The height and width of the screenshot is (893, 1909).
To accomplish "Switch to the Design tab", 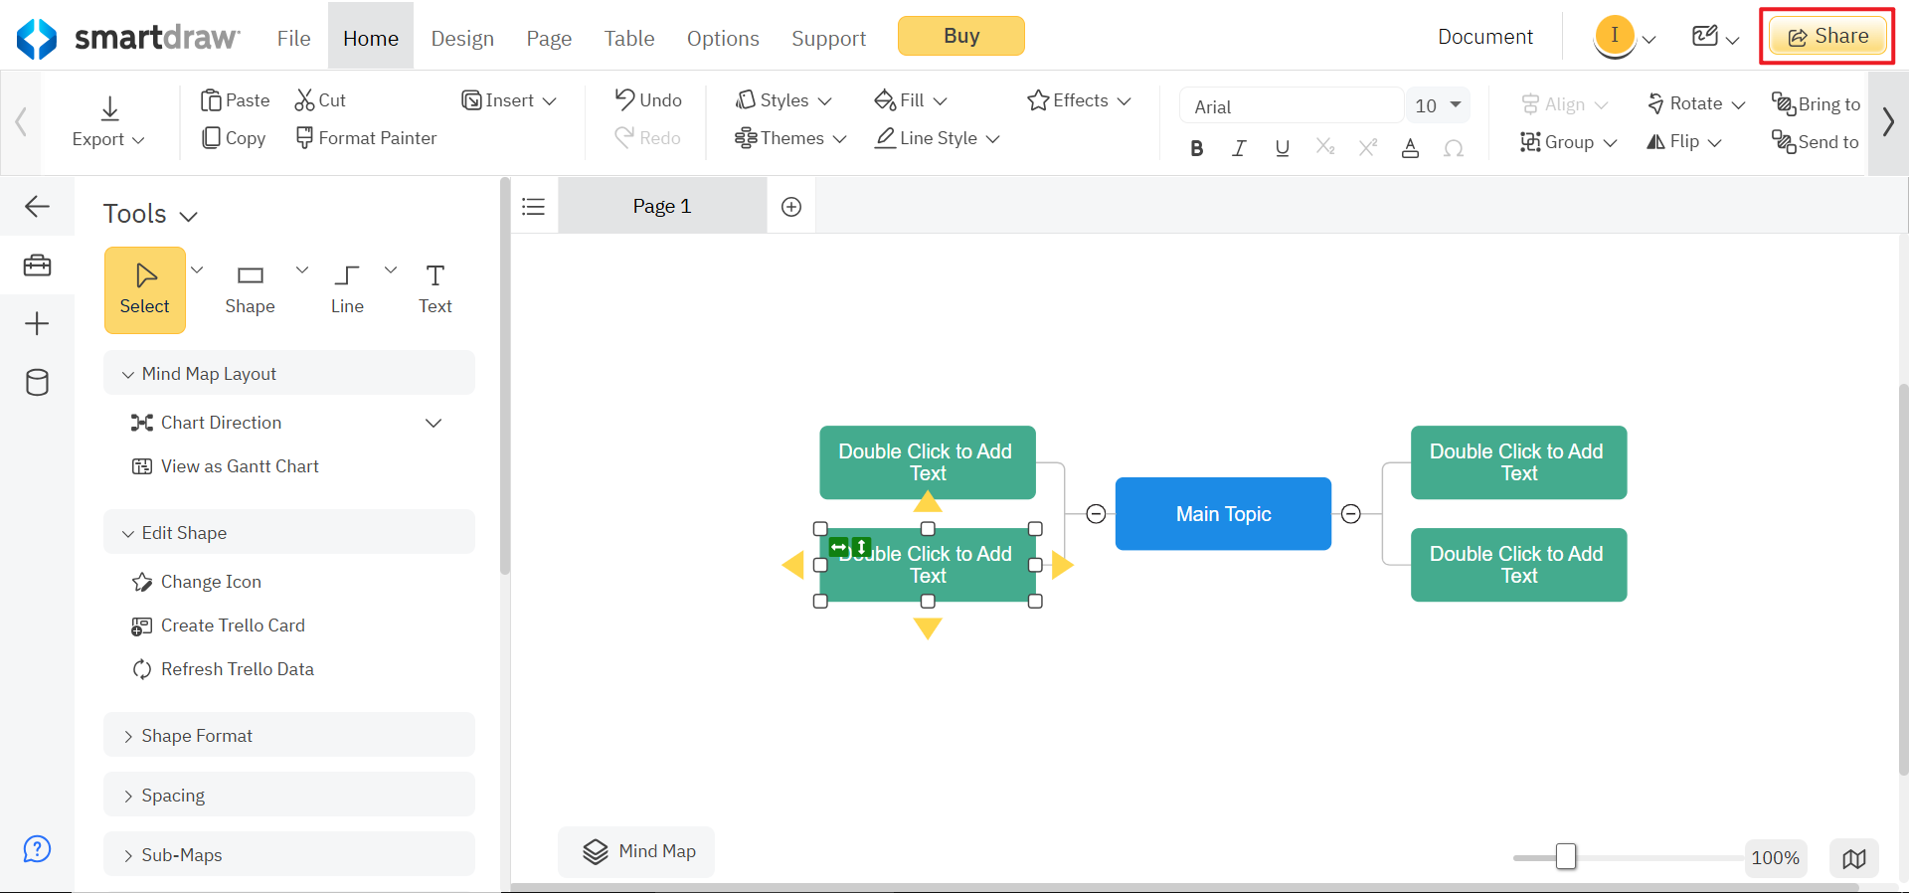I will pos(462,38).
